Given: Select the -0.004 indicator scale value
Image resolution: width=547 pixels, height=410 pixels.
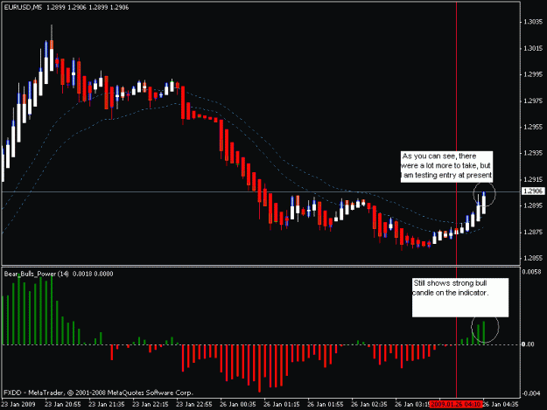Looking at the screenshot, I should pos(531,393).
